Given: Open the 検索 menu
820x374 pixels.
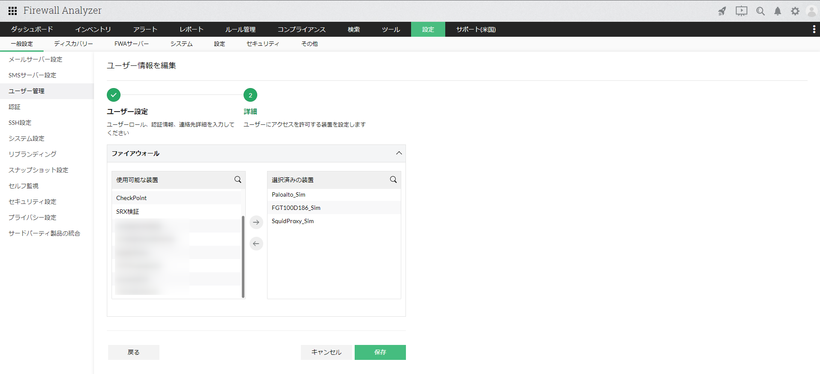Looking at the screenshot, I should coord(354,29).
